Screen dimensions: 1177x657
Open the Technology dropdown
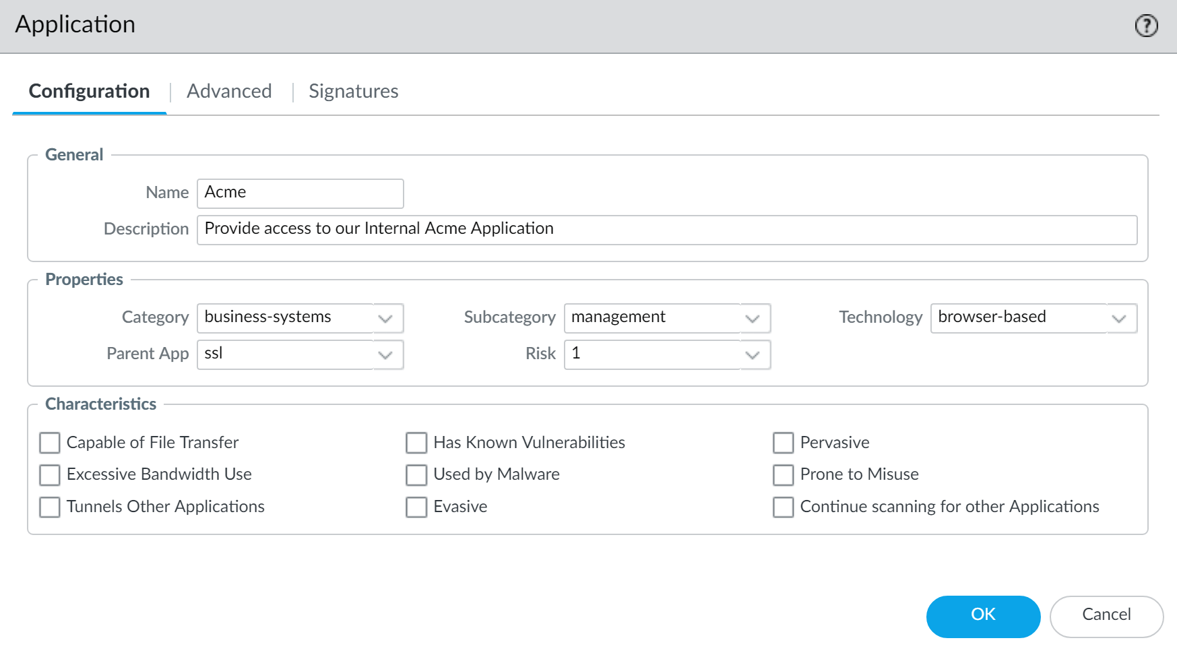coord(1119,318)
